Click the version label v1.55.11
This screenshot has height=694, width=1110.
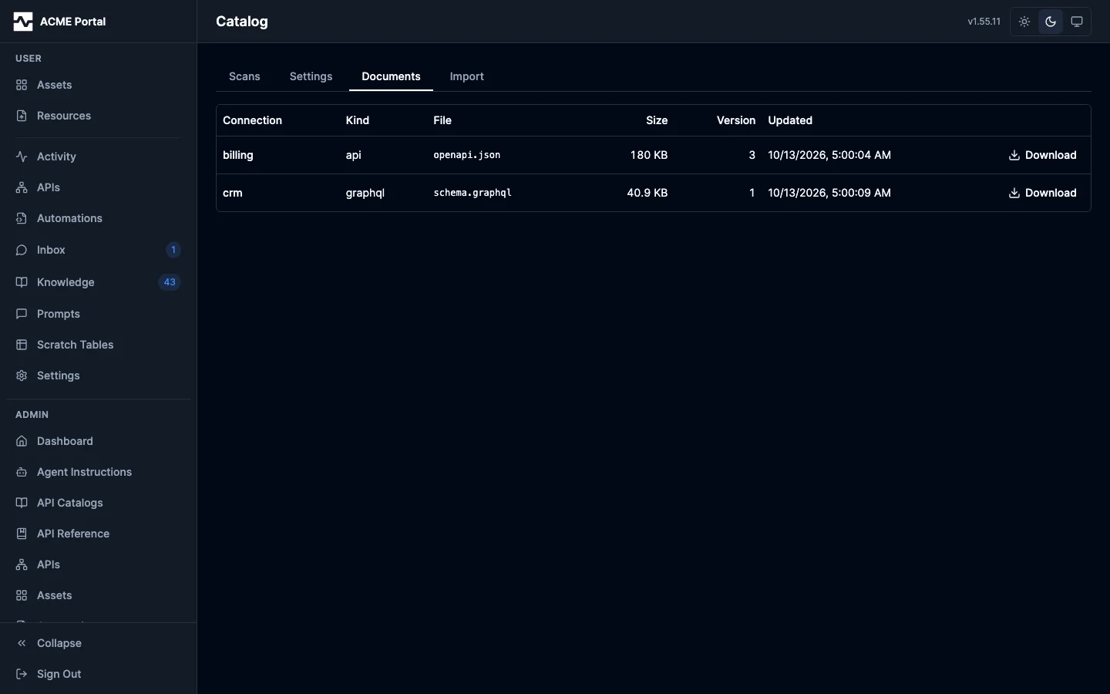point(984,22)
